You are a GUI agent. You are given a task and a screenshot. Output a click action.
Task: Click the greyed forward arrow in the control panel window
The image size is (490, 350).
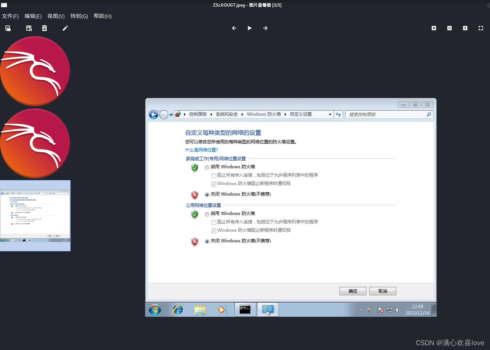pos(164,115)
